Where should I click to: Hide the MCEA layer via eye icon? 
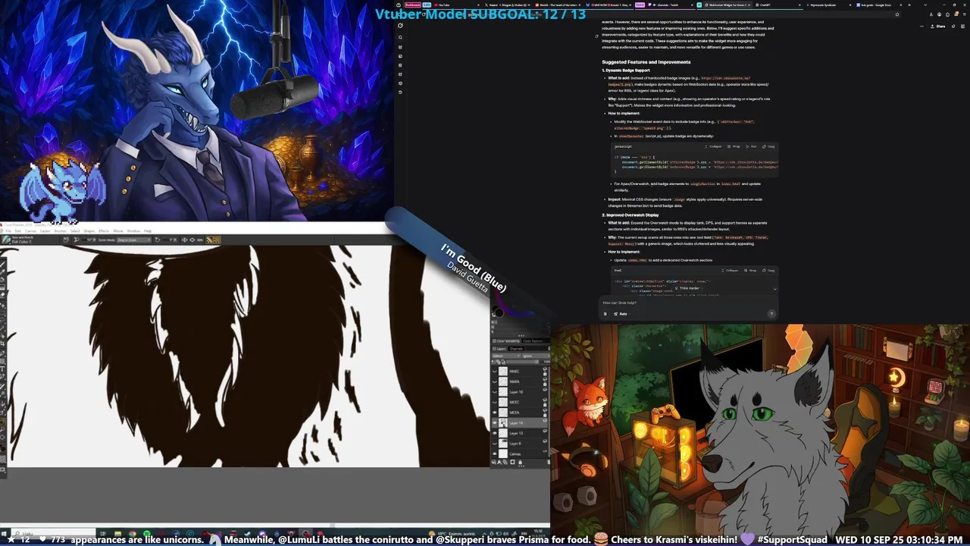(494, 413)
